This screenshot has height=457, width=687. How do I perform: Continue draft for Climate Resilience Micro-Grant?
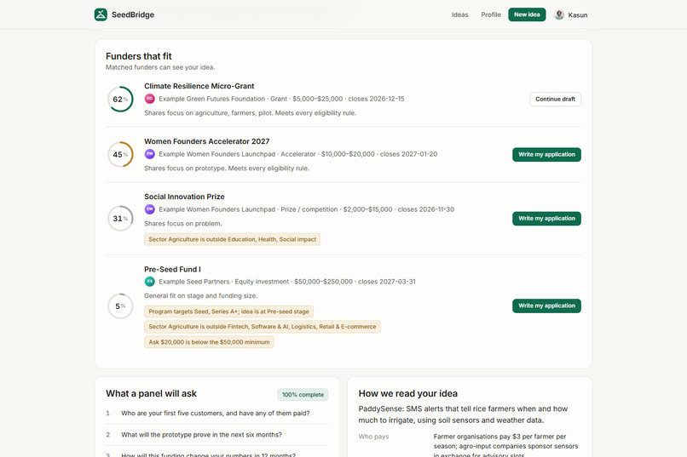pyautogui.click(x=555, y=100)
